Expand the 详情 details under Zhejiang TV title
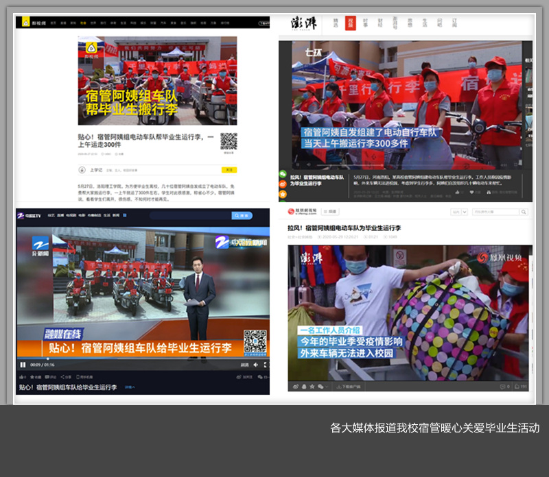The height and width of the screenshot is (477, 549). click(x=128, y=388)
